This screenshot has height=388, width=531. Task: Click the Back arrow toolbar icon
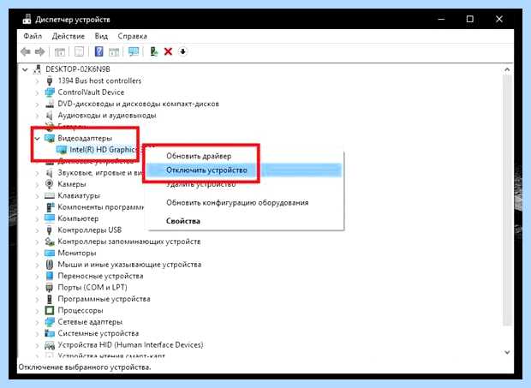[x=26, y=51]
